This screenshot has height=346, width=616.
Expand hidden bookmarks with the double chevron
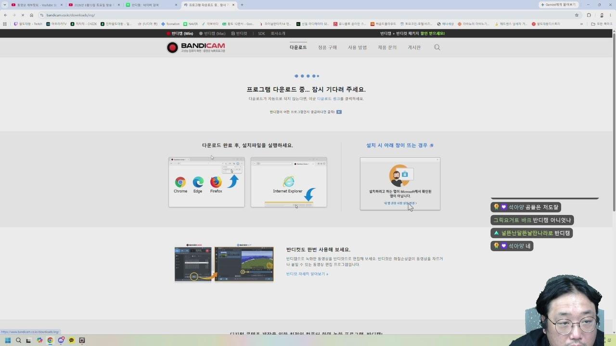click(581, 24)
